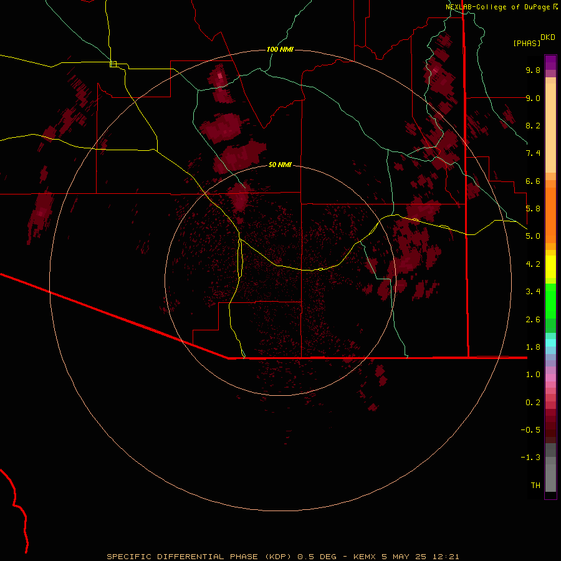The width and height of the screenshot is (561, 561).
Task: Click the 4.2 scale value
Action: (x=533, y=264)
